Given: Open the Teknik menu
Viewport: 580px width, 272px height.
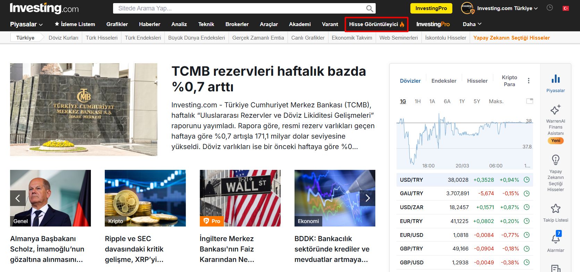Looking at the screenshot, I should 206,24.
